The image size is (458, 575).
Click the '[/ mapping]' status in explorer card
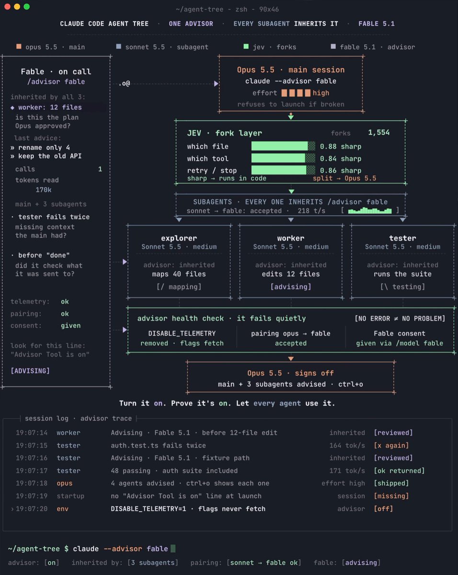coord(179,287)
